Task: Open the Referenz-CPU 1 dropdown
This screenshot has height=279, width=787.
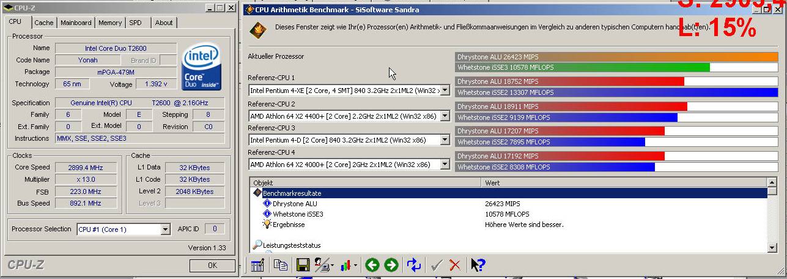Action: (x=445, y=91)
